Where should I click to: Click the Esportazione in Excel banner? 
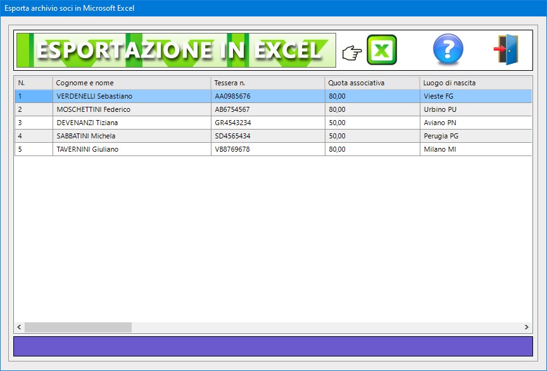(176, 50)
